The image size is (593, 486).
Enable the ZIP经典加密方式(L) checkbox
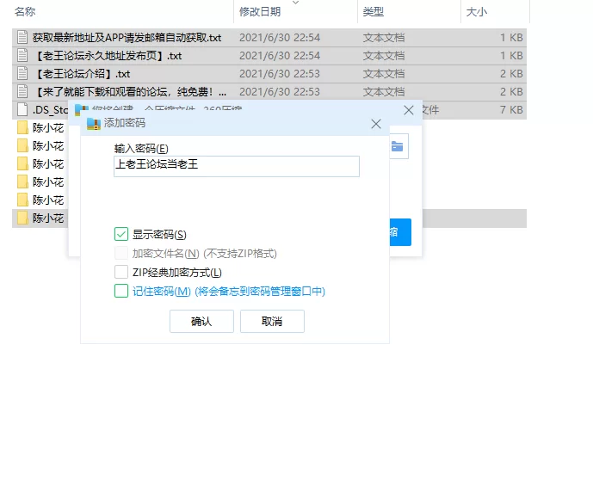[121, 272]
